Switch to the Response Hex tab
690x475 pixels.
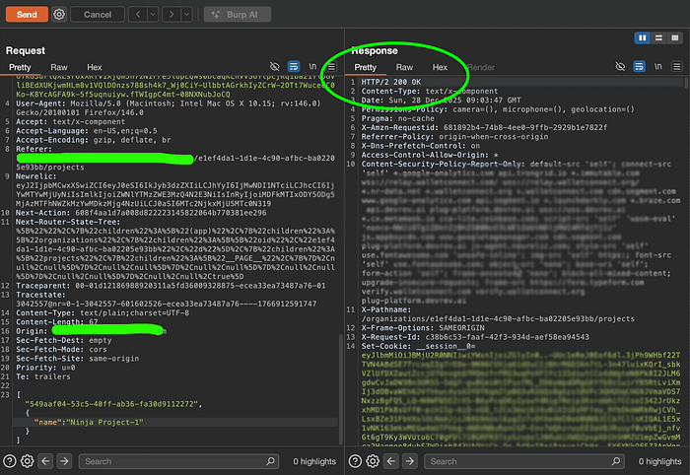[x=440, y=67]
